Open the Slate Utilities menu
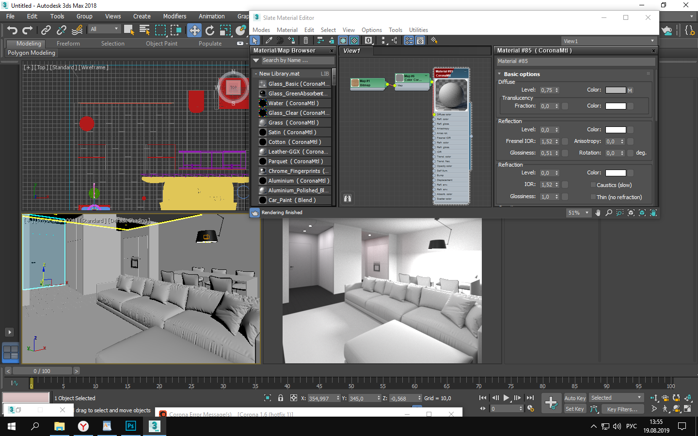This screenshot has height=436, width=698. coord(418,30)
